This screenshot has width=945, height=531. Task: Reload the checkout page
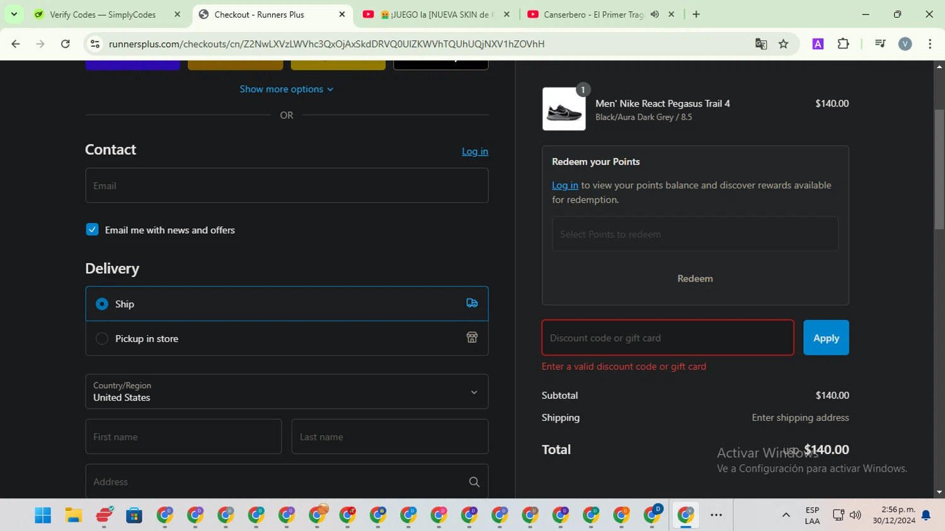click(x=66, y=43)
